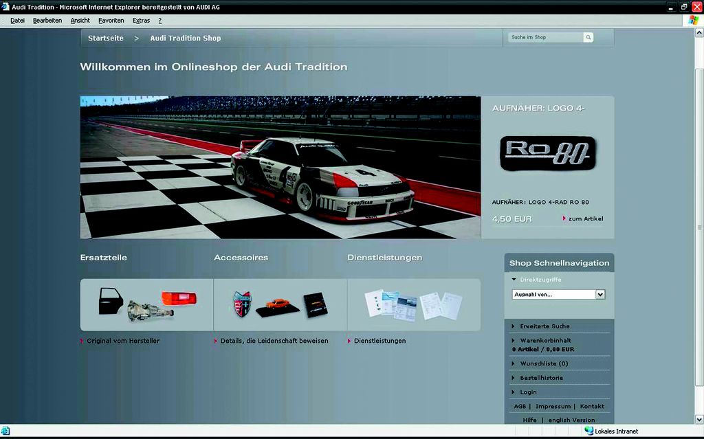Click the Ro 80 patch logo image
Screen dimensions: 704x439
[547, 153]
